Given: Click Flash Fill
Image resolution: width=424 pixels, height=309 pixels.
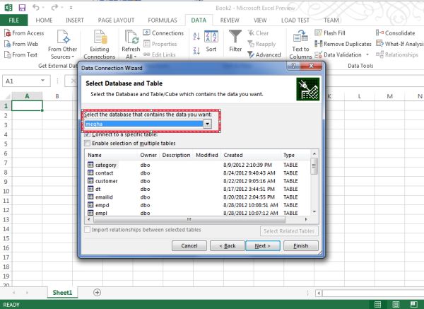Looking at the screenshot, I should point(330,33).
